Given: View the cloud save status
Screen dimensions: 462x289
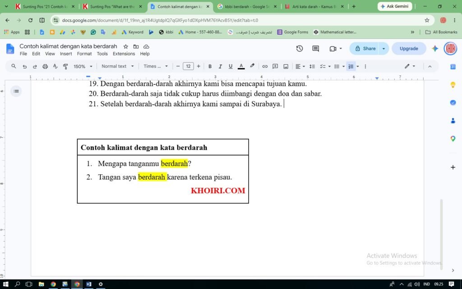Looking at the screenshot, I should (146, 47).
